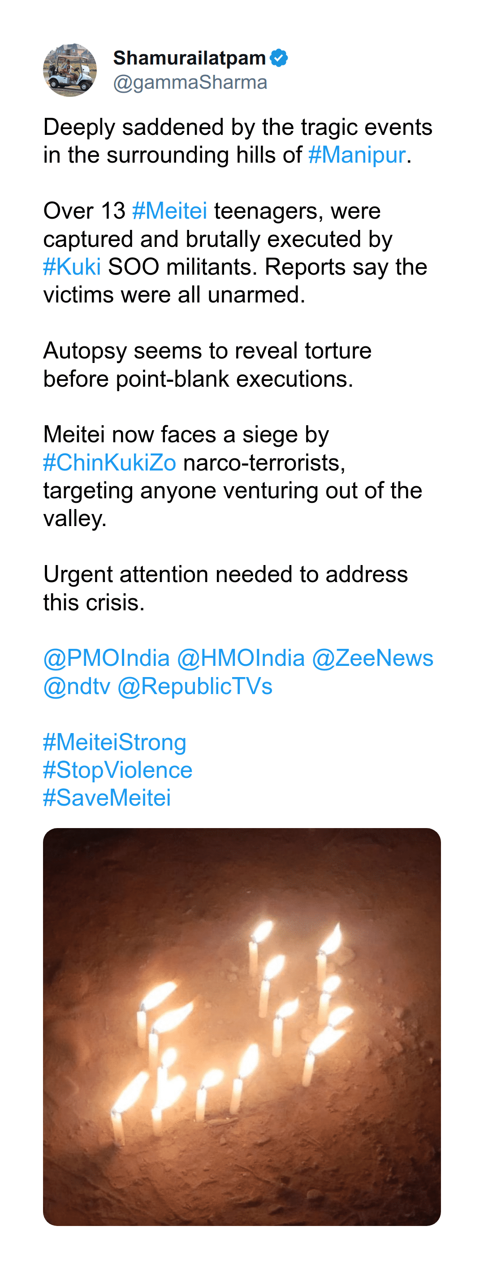484x1269 pixels.
Task: Open the #ChinKukiZo hashtag
Action: tap(109, 462)
